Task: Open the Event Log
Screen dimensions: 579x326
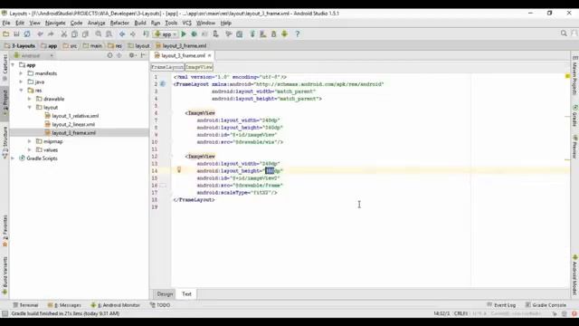Action: click(501, 305)
